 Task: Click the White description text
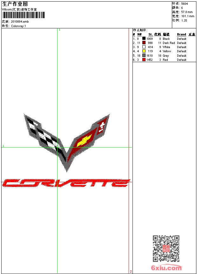[166, 47]
